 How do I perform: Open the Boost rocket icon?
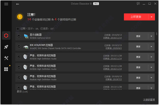[x=6, y=47]
